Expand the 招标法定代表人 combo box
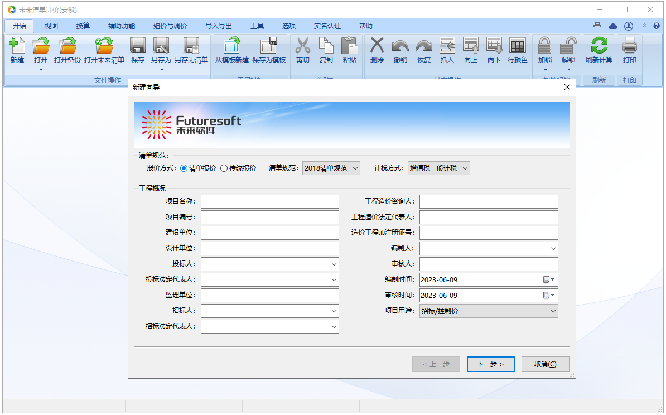This screenshot has width=666, height=415. pyautogui.click(x=334, y=327)
